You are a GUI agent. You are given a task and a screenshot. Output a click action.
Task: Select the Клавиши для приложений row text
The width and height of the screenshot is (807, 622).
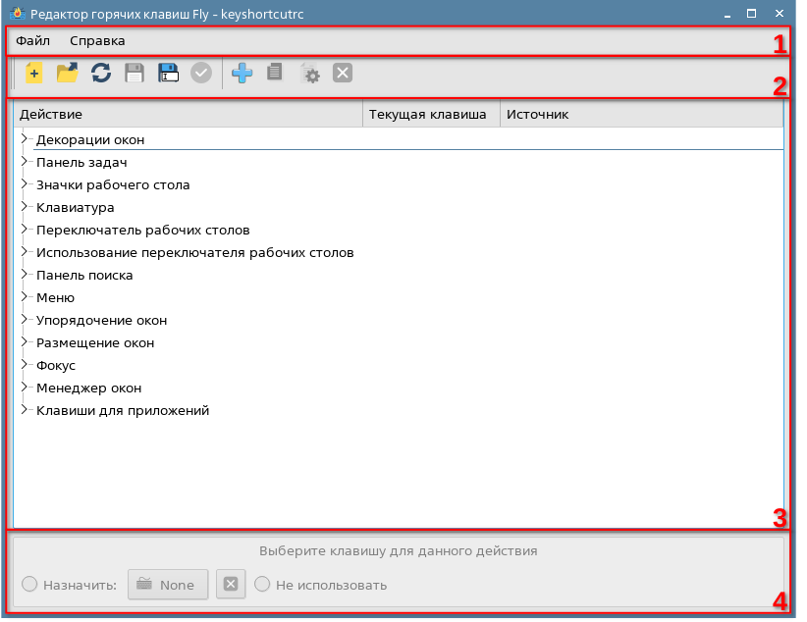click(123, 410)
